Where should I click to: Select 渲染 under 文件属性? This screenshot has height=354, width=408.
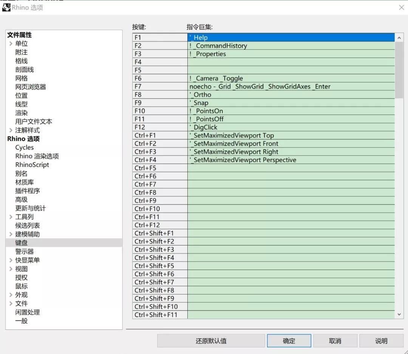point(21,113)
